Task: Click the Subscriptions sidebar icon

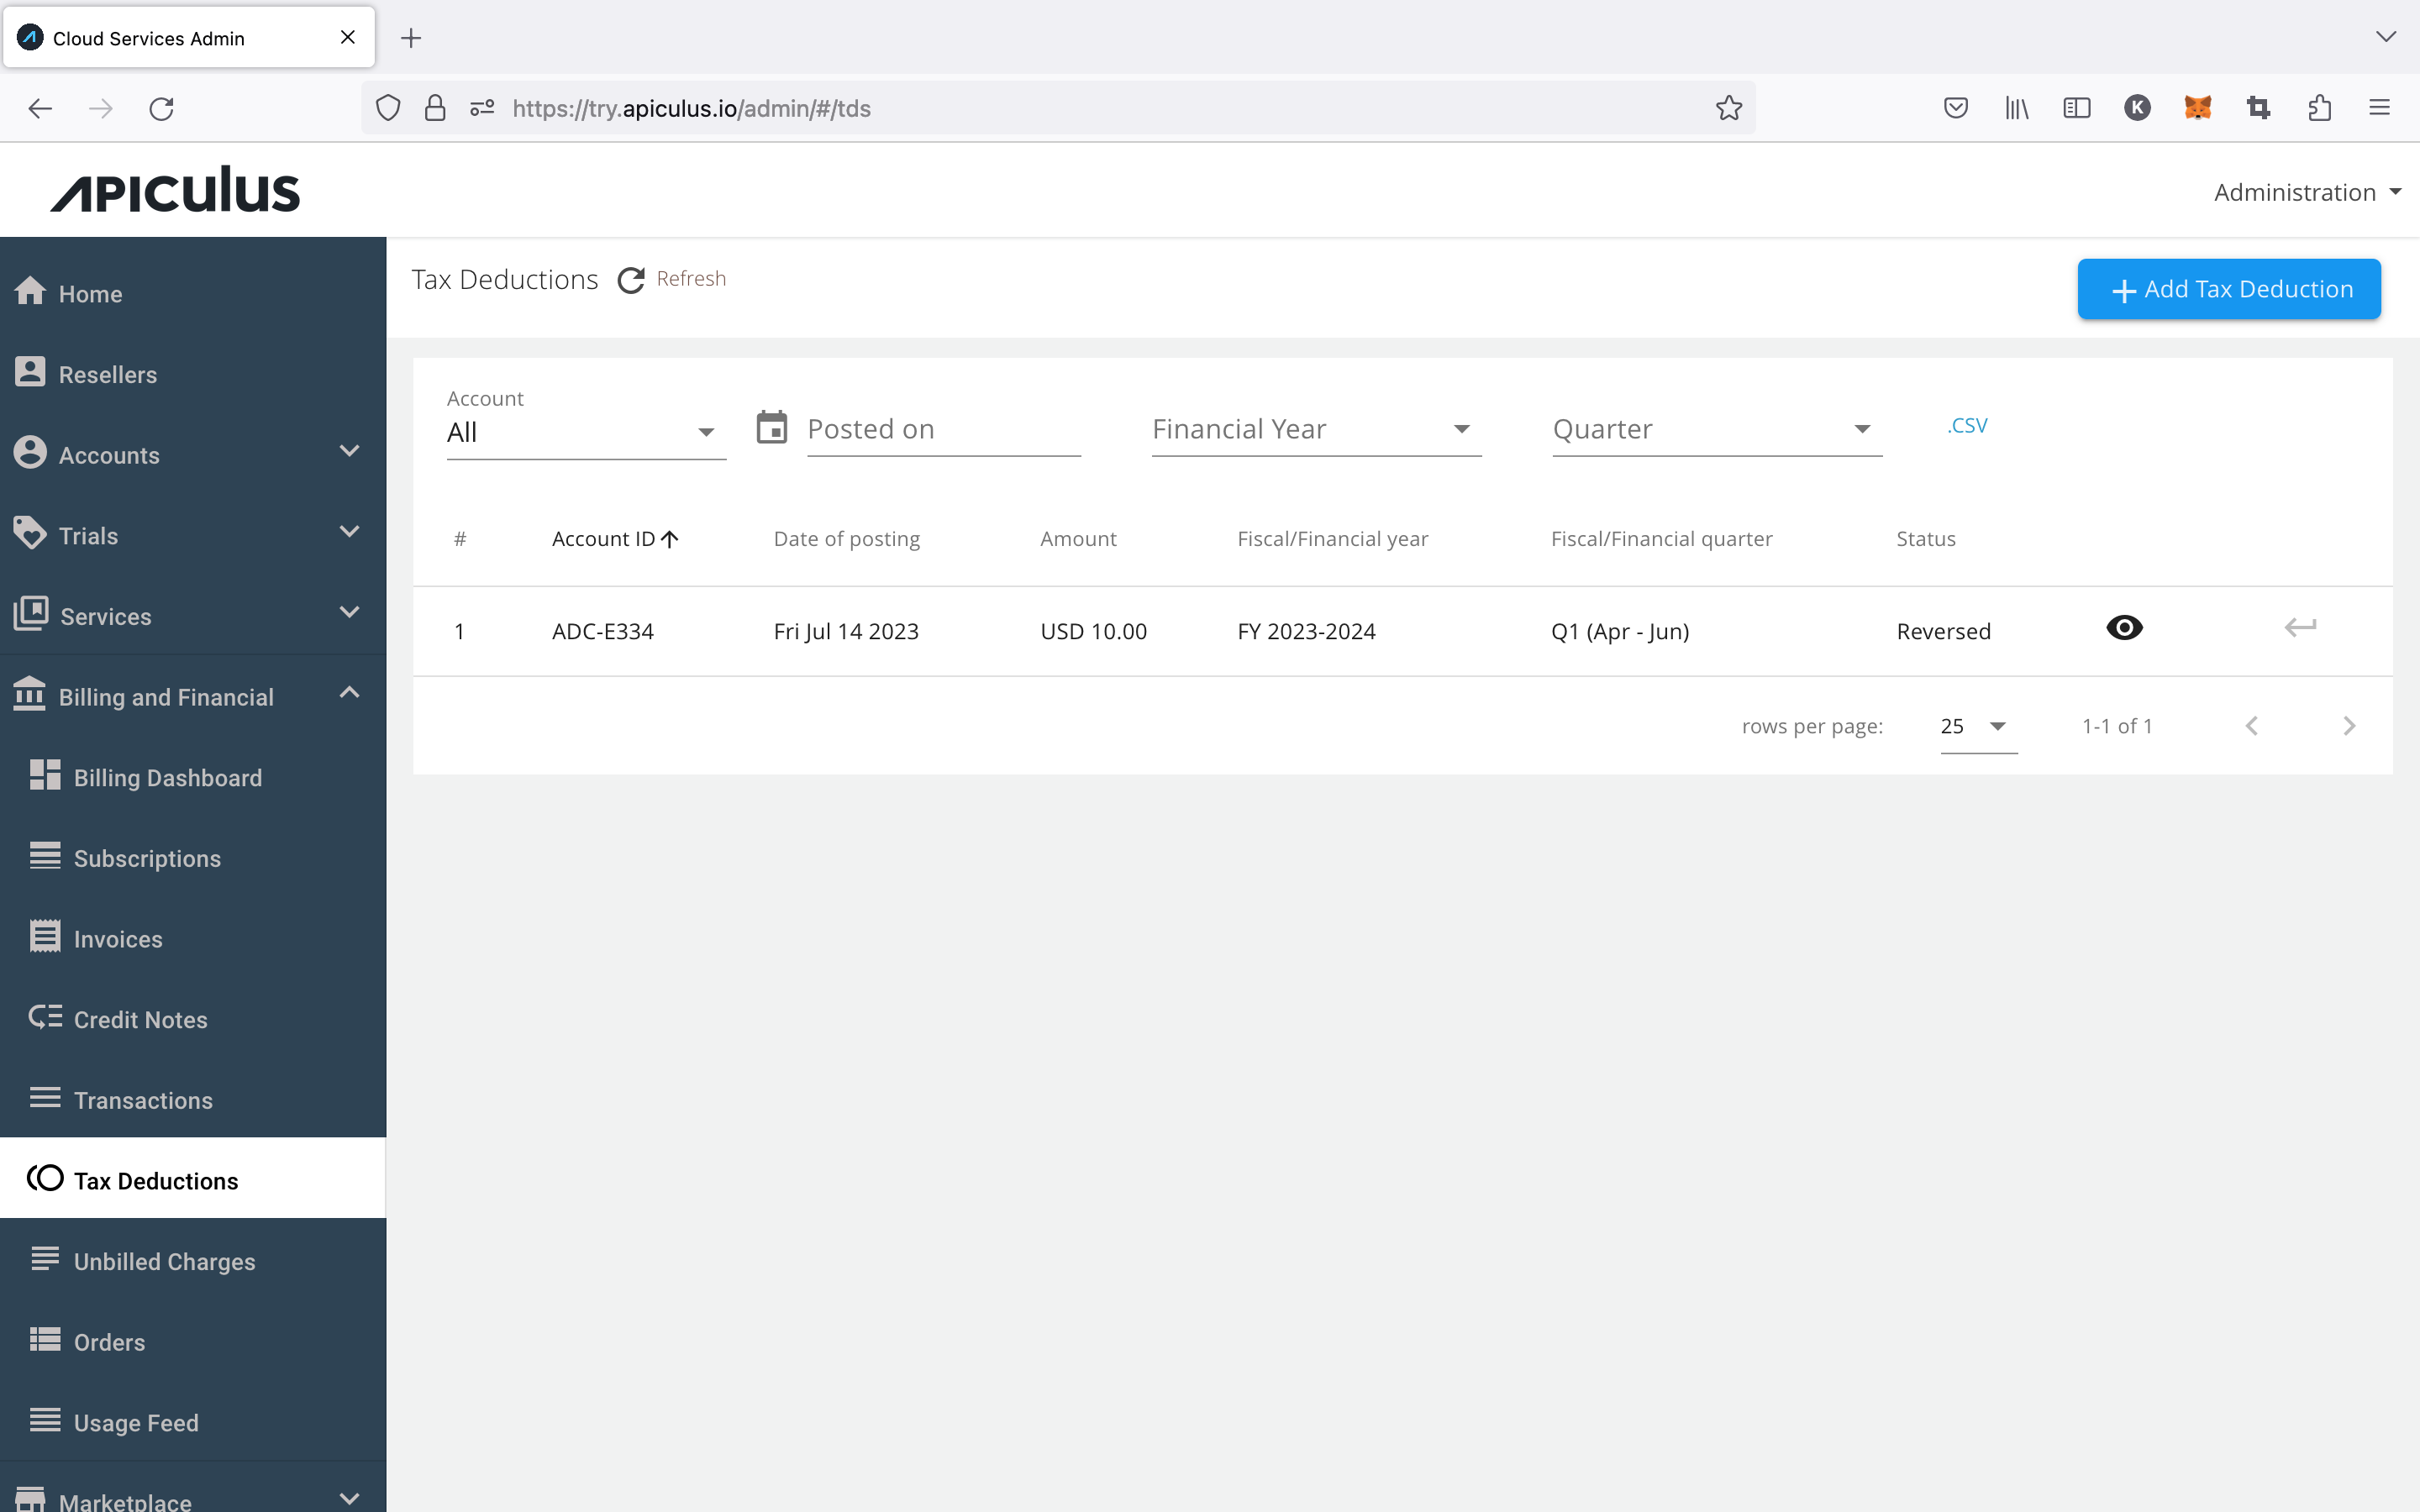Action: pos(45,855)
